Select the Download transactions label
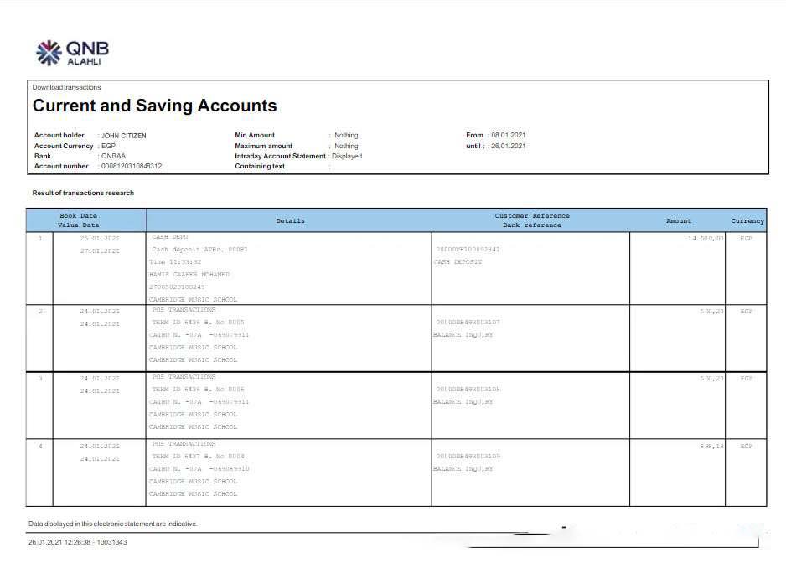Screen dimensions: 786x563 tap(66, 87)
